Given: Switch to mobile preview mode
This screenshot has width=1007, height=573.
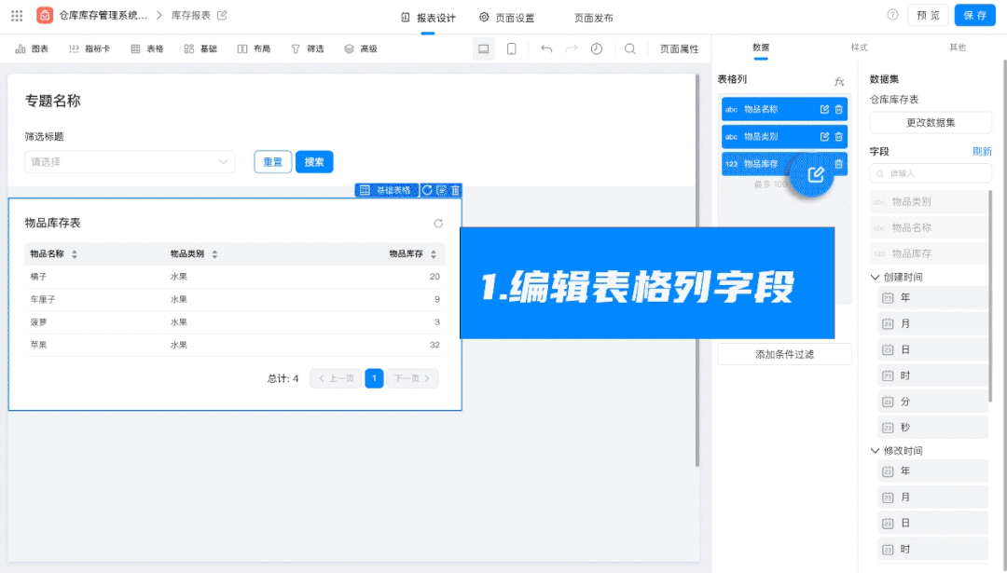Looking at the screenshot, I should point(511,48).
